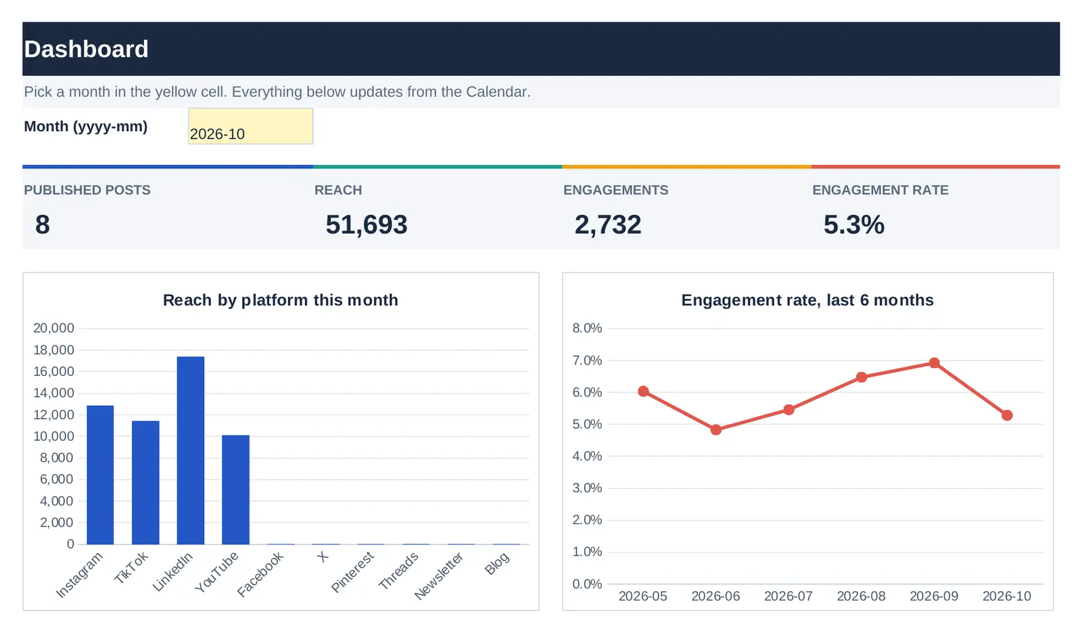Select the yellow month cell showing 2026-10
1082x633 pixels.
(x=250, y=126)
